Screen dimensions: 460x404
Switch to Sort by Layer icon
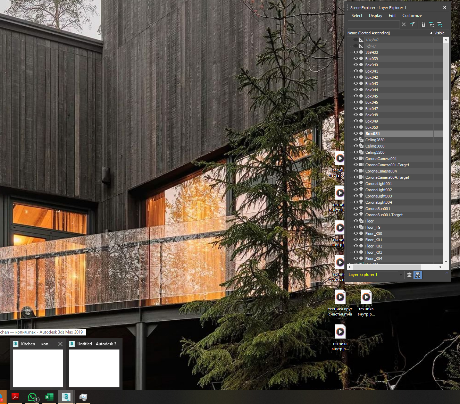pyautogui.click(x=409, y=275)
